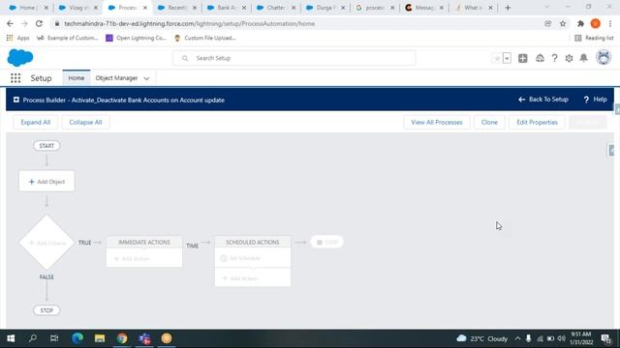This screenshot has height=348, width=620.
Task: Expand the Object Manager chevron menu
Action: 146,78
